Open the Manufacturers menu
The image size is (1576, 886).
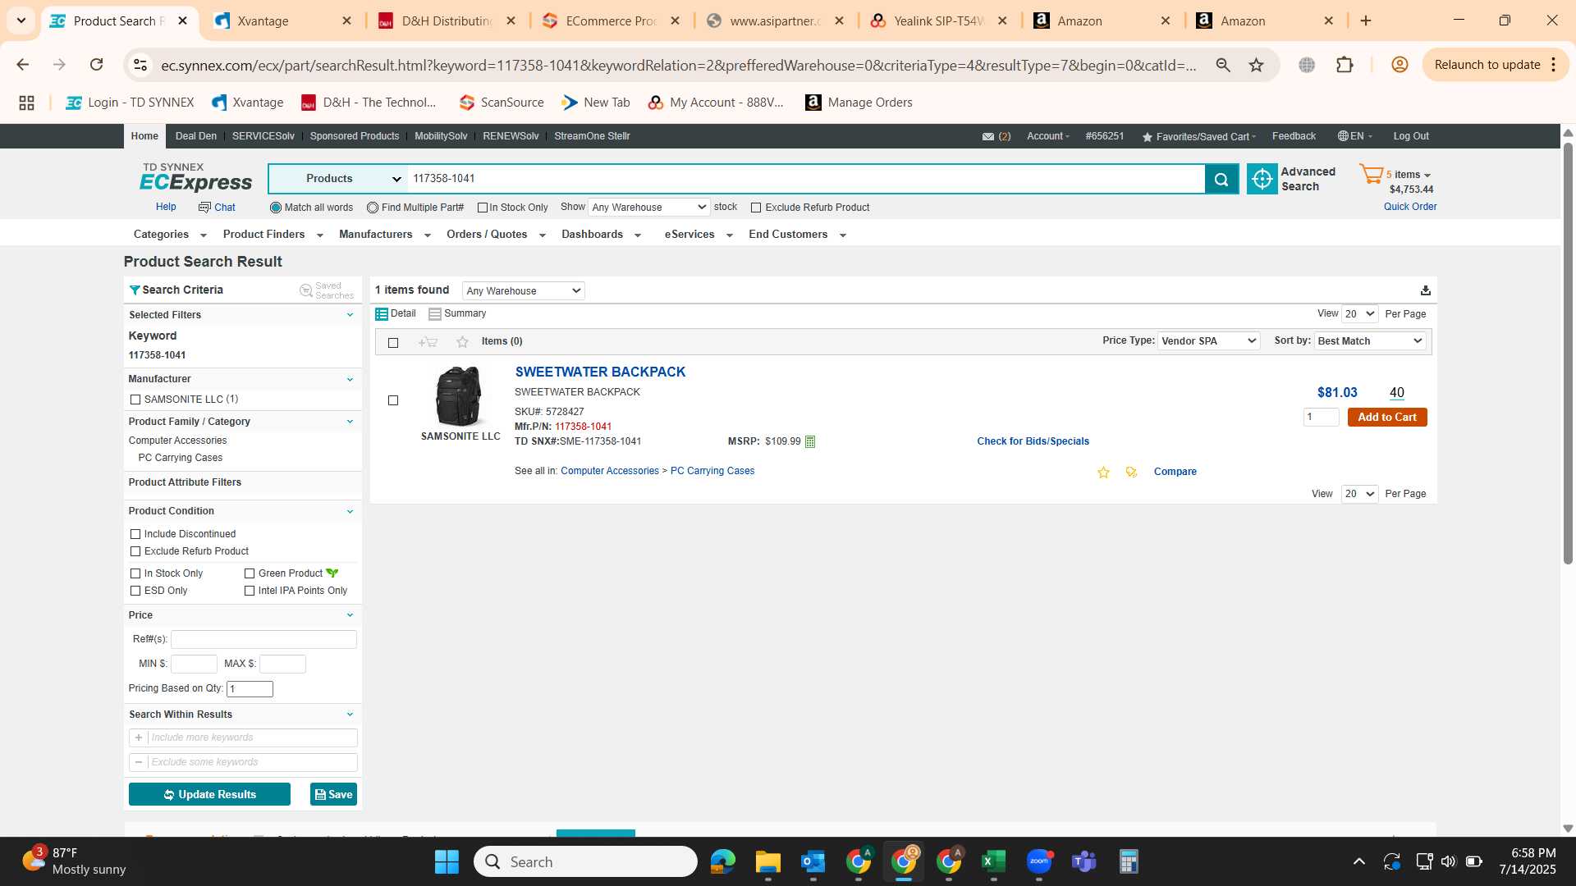(385, 235)
